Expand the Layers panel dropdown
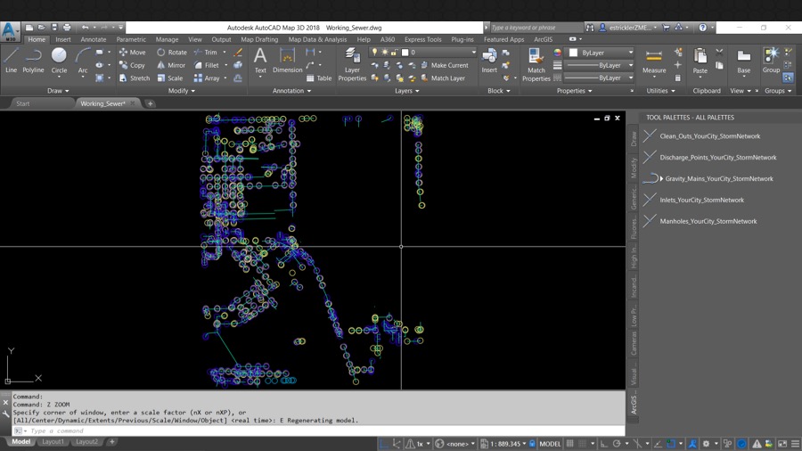802x451 pixels. tap(406, 91)
